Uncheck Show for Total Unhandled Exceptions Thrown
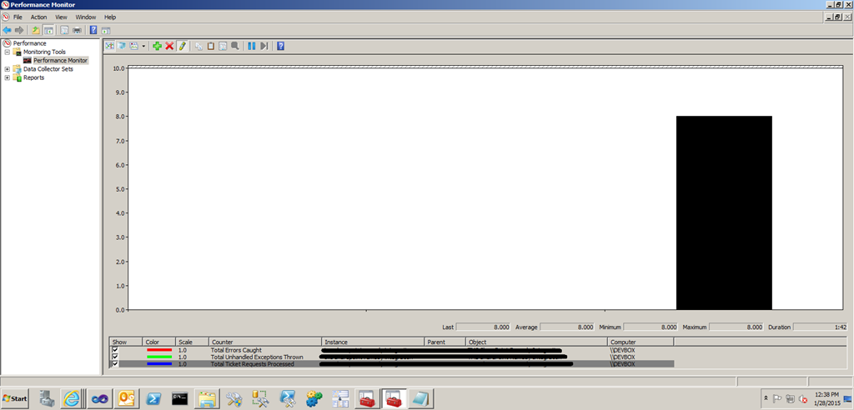 pos(115,357)
